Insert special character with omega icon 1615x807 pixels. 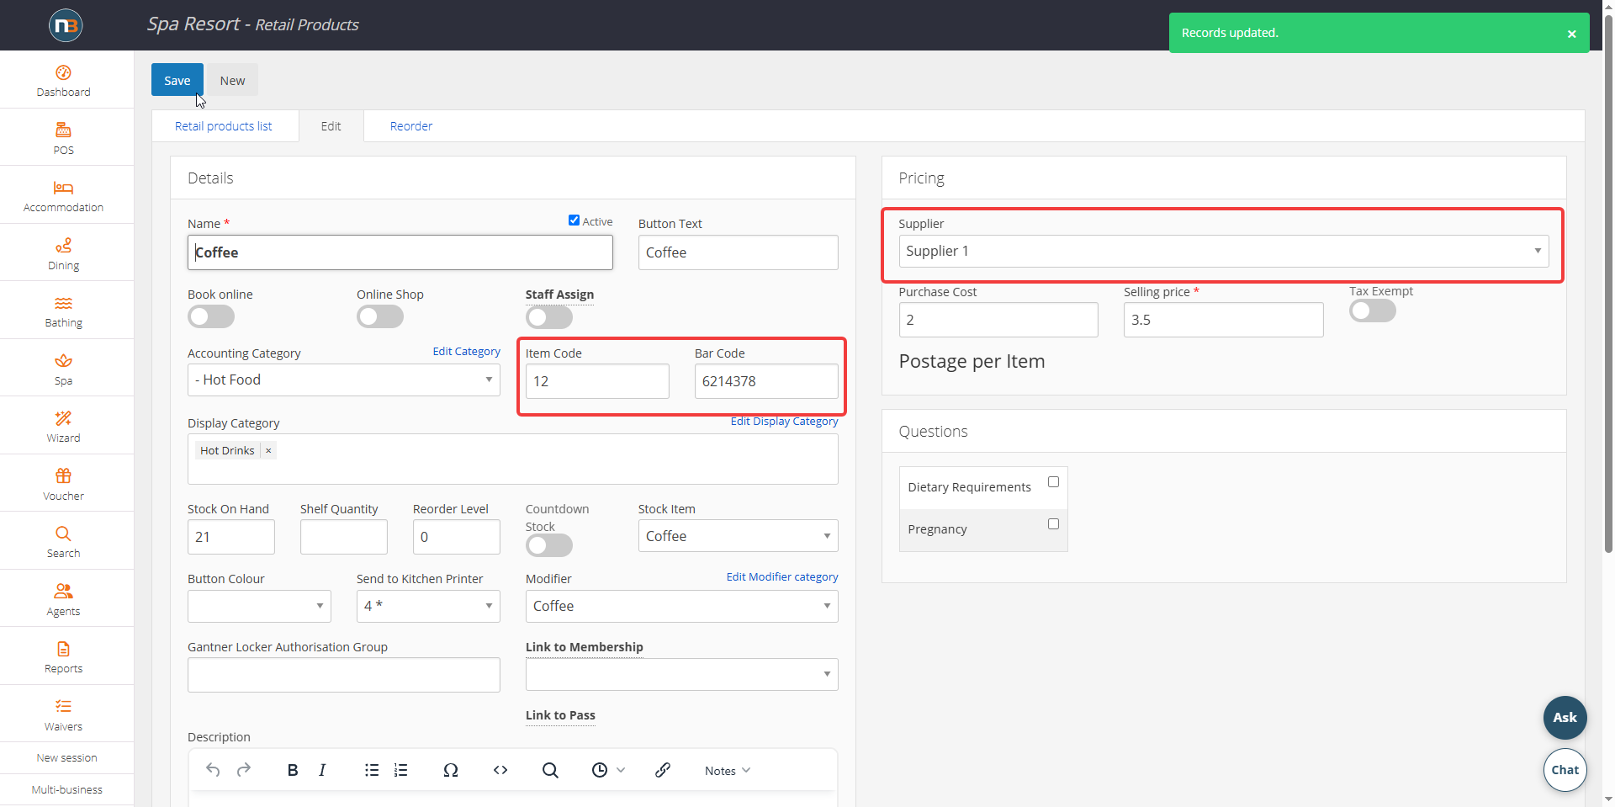tap(450, 770)
